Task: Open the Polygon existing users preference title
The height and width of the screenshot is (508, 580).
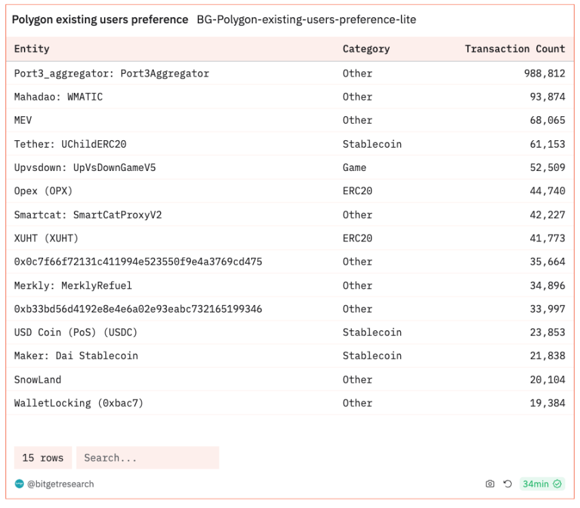Action: pyautogui.click(x=100, y=20)
